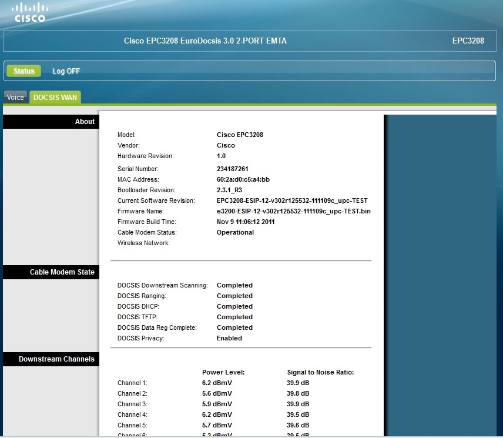Click the DOCSIS Ranging label
Viewport: 503px width, 438px height.
click(142, 296)
